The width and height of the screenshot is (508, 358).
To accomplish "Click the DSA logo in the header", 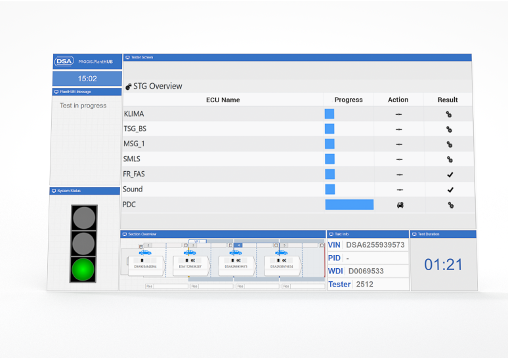I will coord(64,62).
